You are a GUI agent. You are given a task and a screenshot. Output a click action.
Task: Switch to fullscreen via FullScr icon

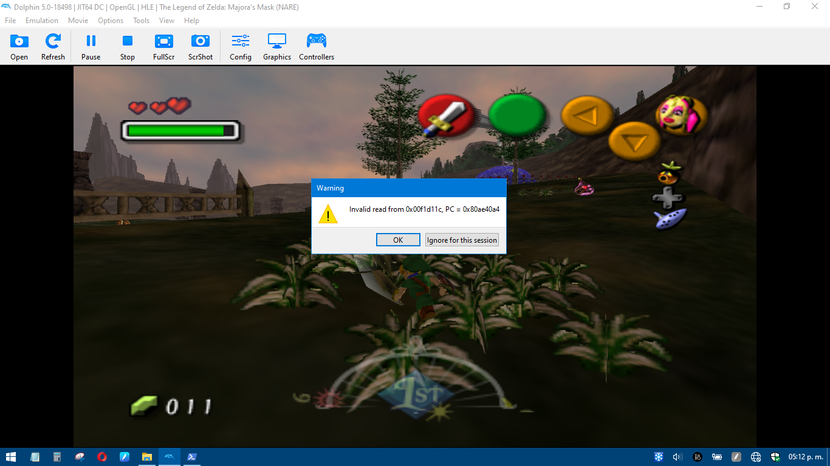pos(164,47)
